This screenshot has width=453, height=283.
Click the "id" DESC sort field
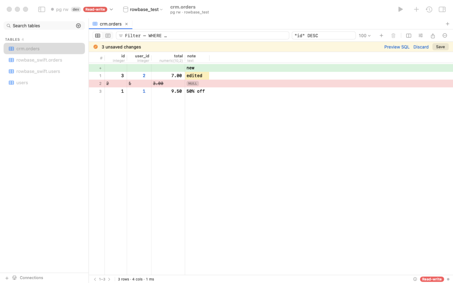tap(324, 36)
